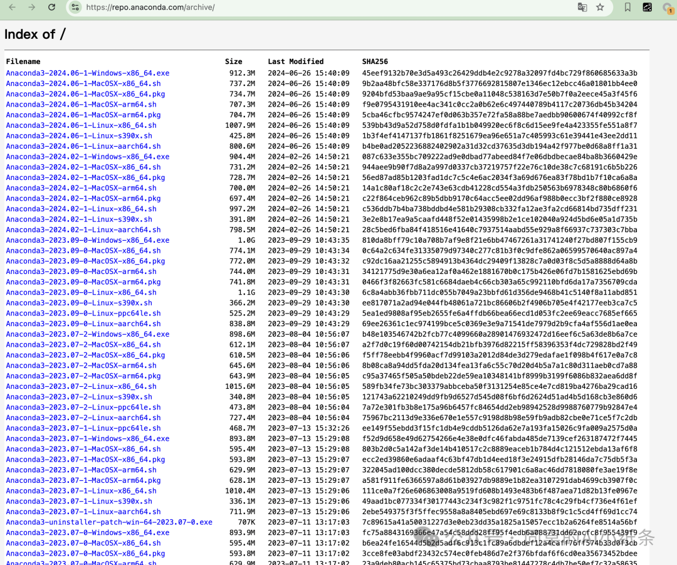Select the size value 912.3M
This screenshot has height=565, width=677.
click(x=242, y=73)
